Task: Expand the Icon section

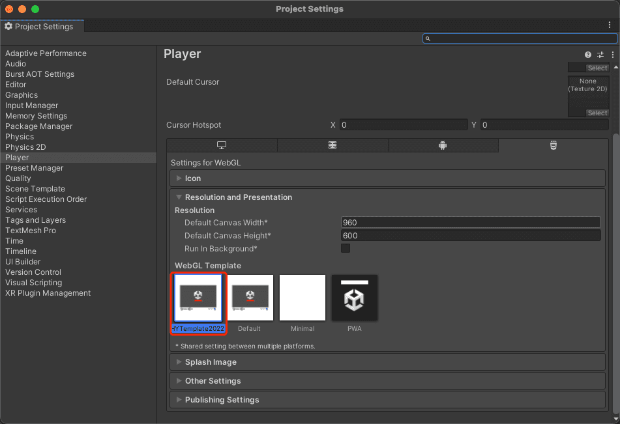Action: click(193, 178)
